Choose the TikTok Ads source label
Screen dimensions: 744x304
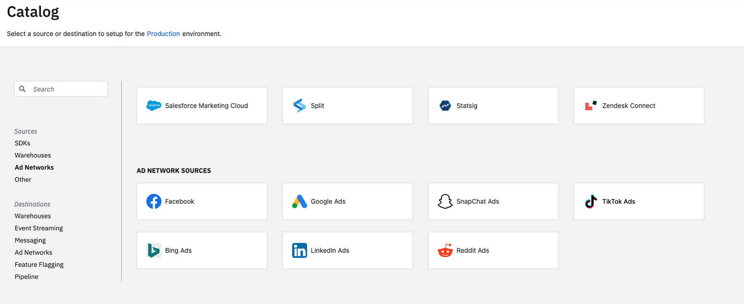pyautogui.click(x=619, y=201)
